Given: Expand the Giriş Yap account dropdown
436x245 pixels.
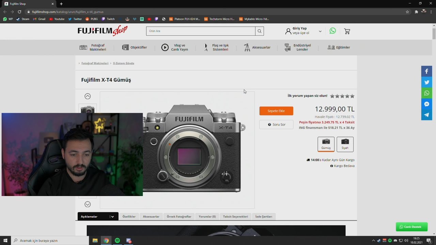Looking at the screenshot, I should point(320,31).
